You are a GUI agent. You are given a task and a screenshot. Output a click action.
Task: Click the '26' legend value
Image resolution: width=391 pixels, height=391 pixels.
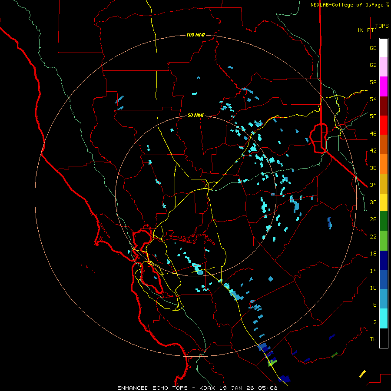pos(373,219)
